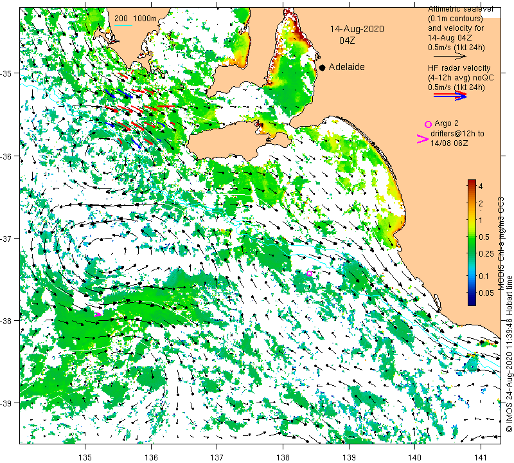514x463 pixels.
Task: Click the colorbar tick label '4'
Action: [481, 186]
